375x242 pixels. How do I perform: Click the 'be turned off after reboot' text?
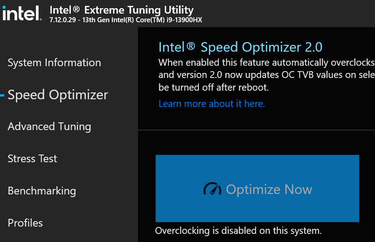point(213,87)
